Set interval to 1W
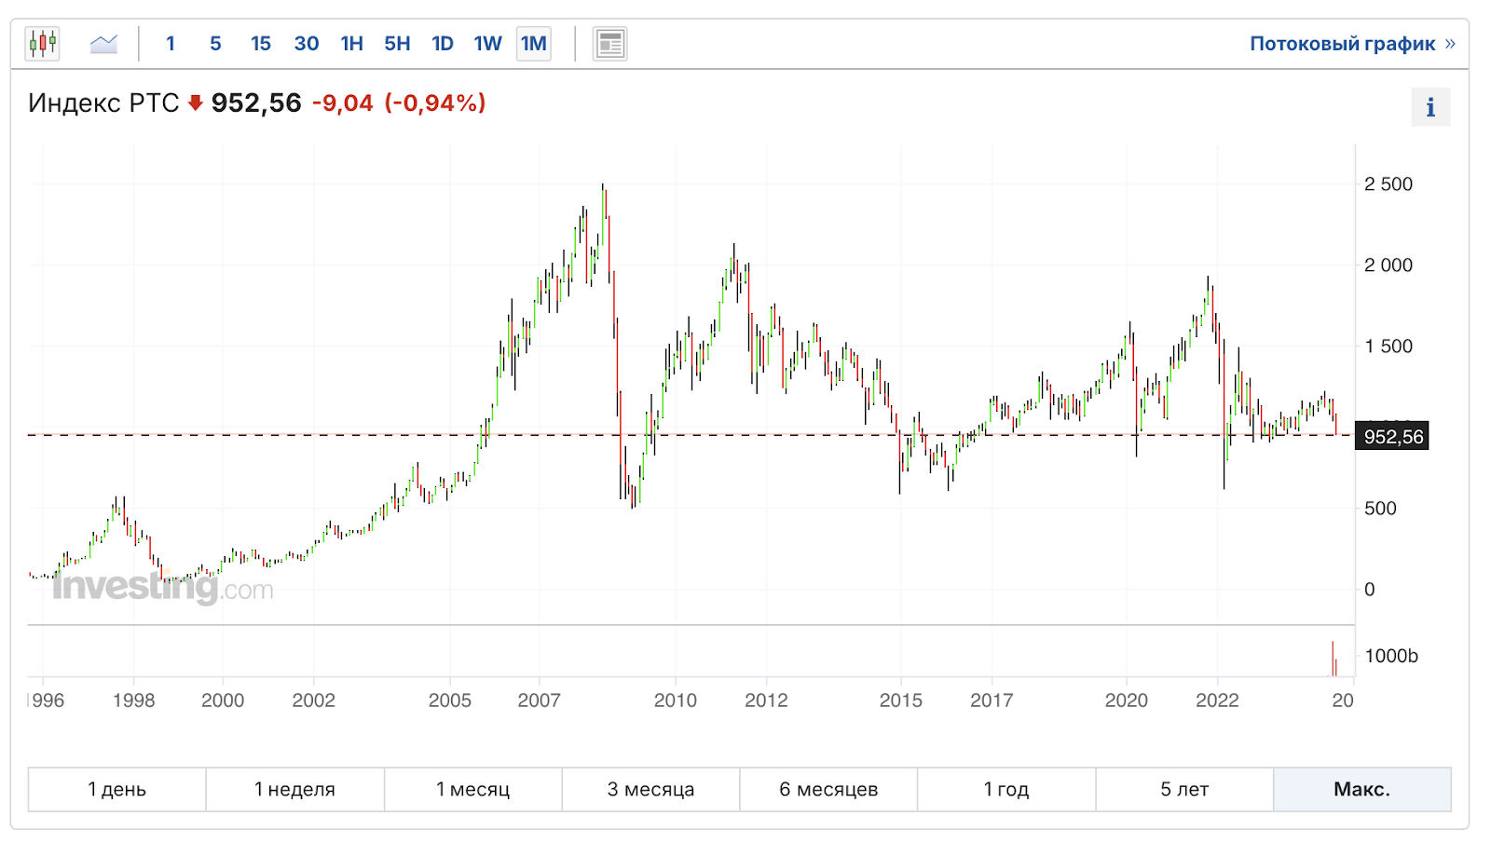Screen dimensions: 1491x843 click(x=488, y=44)
